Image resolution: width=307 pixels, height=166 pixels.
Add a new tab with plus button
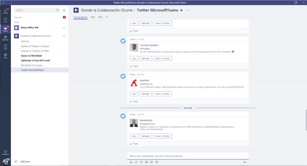(107, 17)
